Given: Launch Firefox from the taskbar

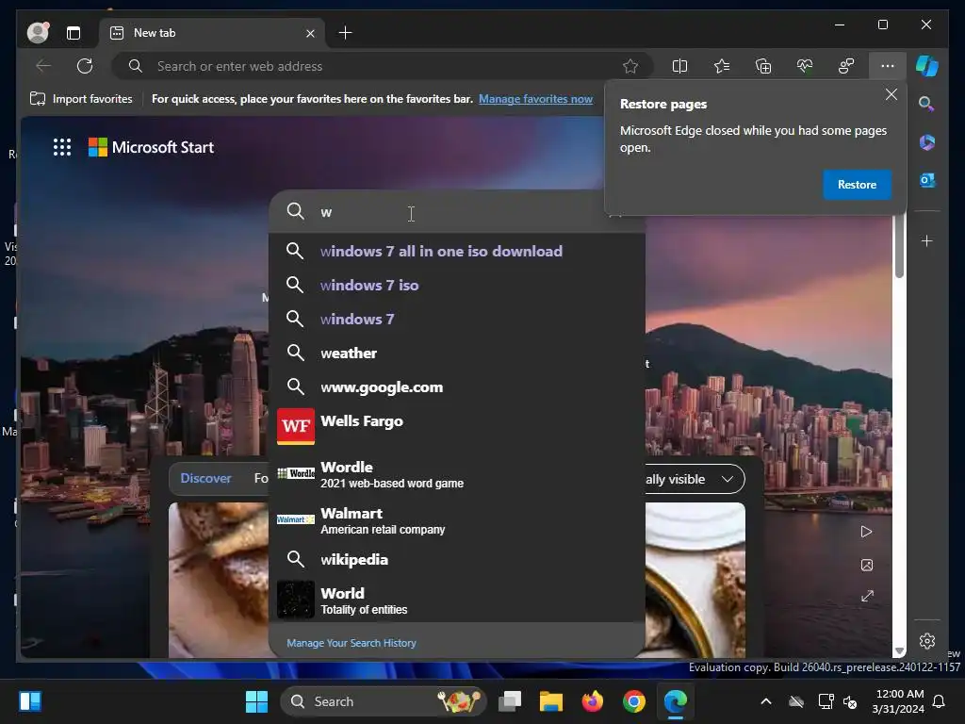Looking at the screenshot, I should click(x=592, y=701).
